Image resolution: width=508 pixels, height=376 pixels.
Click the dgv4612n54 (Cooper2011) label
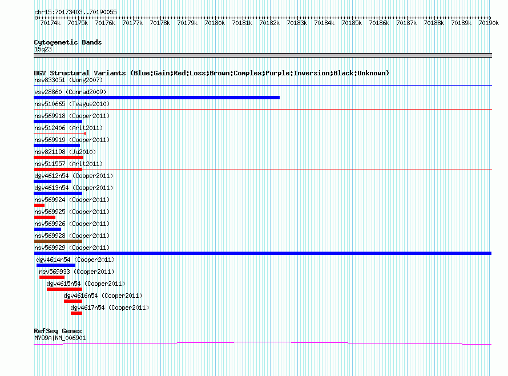tap(74, 176)
